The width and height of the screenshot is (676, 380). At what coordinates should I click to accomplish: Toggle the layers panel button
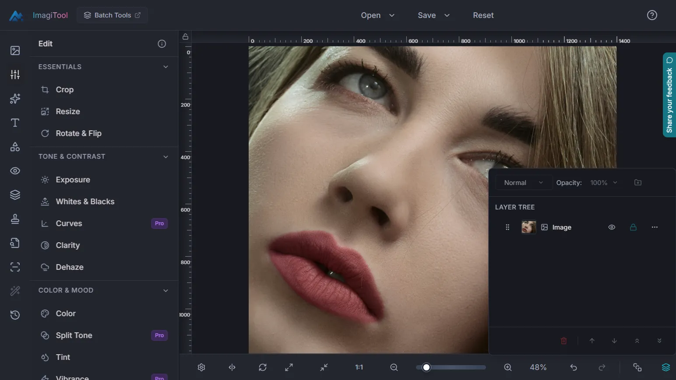tap(665, 367)
